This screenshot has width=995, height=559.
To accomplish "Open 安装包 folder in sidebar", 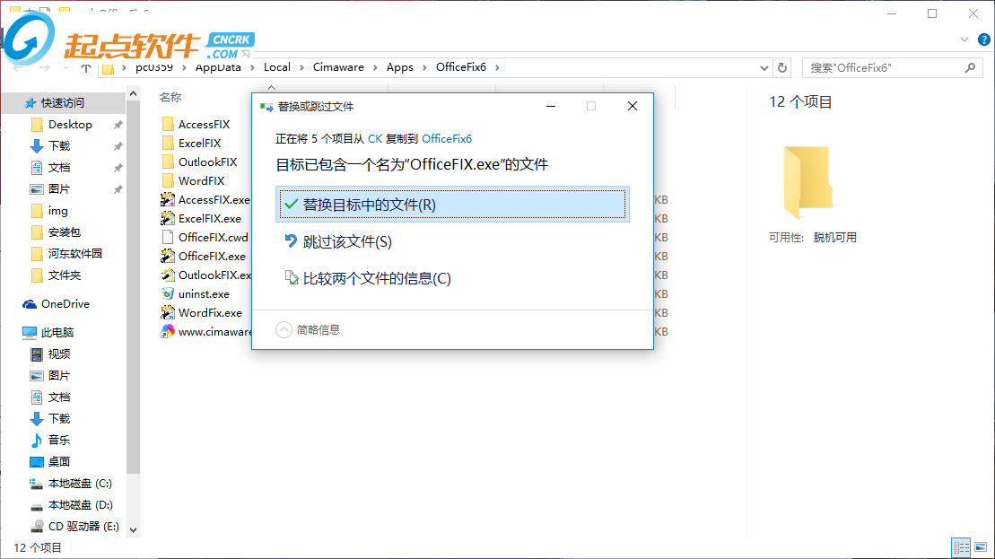I will pyautogui.click(x=64, y=232).
